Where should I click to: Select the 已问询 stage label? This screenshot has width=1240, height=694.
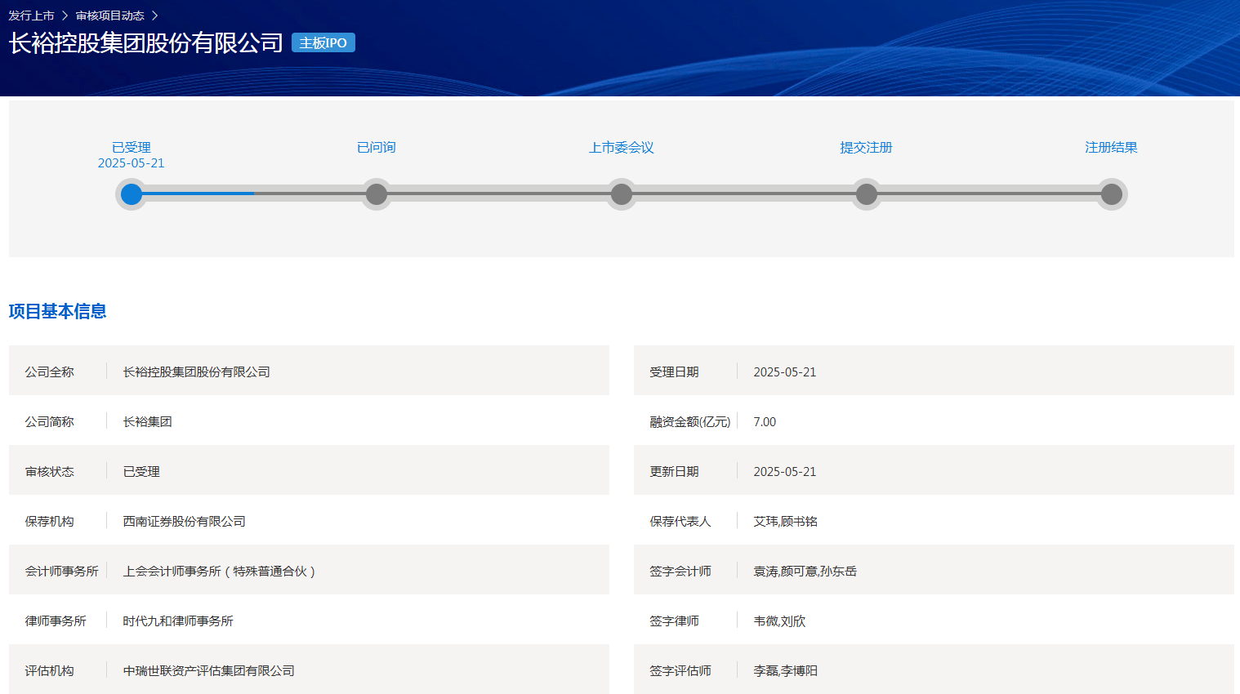377,147
